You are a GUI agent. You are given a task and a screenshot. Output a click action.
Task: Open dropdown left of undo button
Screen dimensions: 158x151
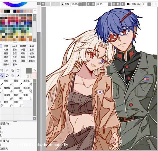point(39,4)
